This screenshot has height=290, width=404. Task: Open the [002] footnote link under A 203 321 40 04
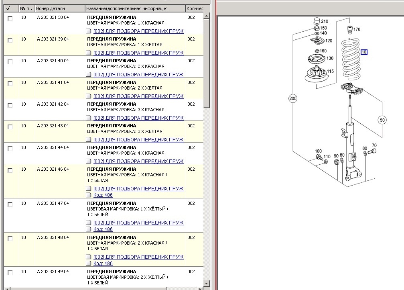click(138, 75)
